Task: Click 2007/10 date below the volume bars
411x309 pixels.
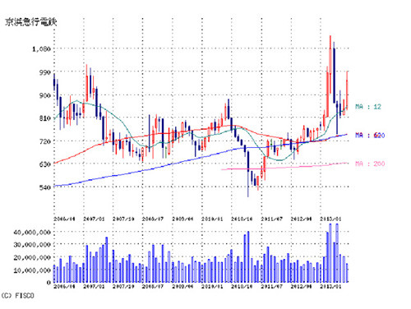Action: point(123,286)
